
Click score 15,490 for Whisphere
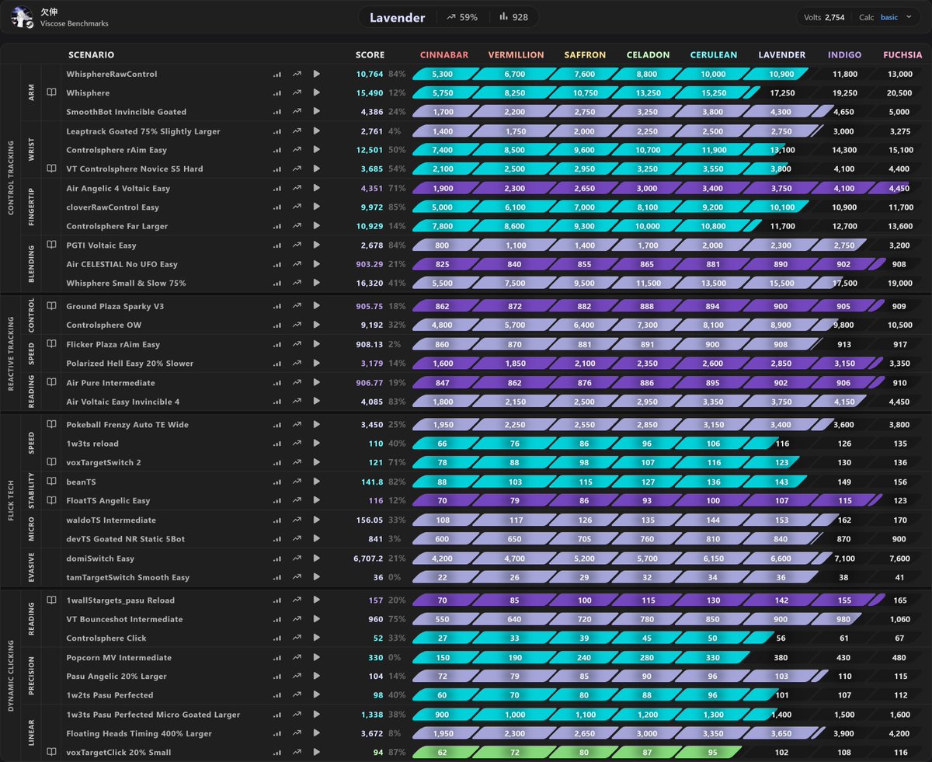(x=370, y=93)
